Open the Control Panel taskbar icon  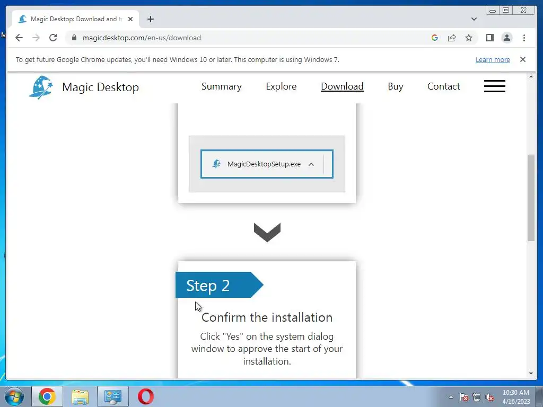point(113,396)
